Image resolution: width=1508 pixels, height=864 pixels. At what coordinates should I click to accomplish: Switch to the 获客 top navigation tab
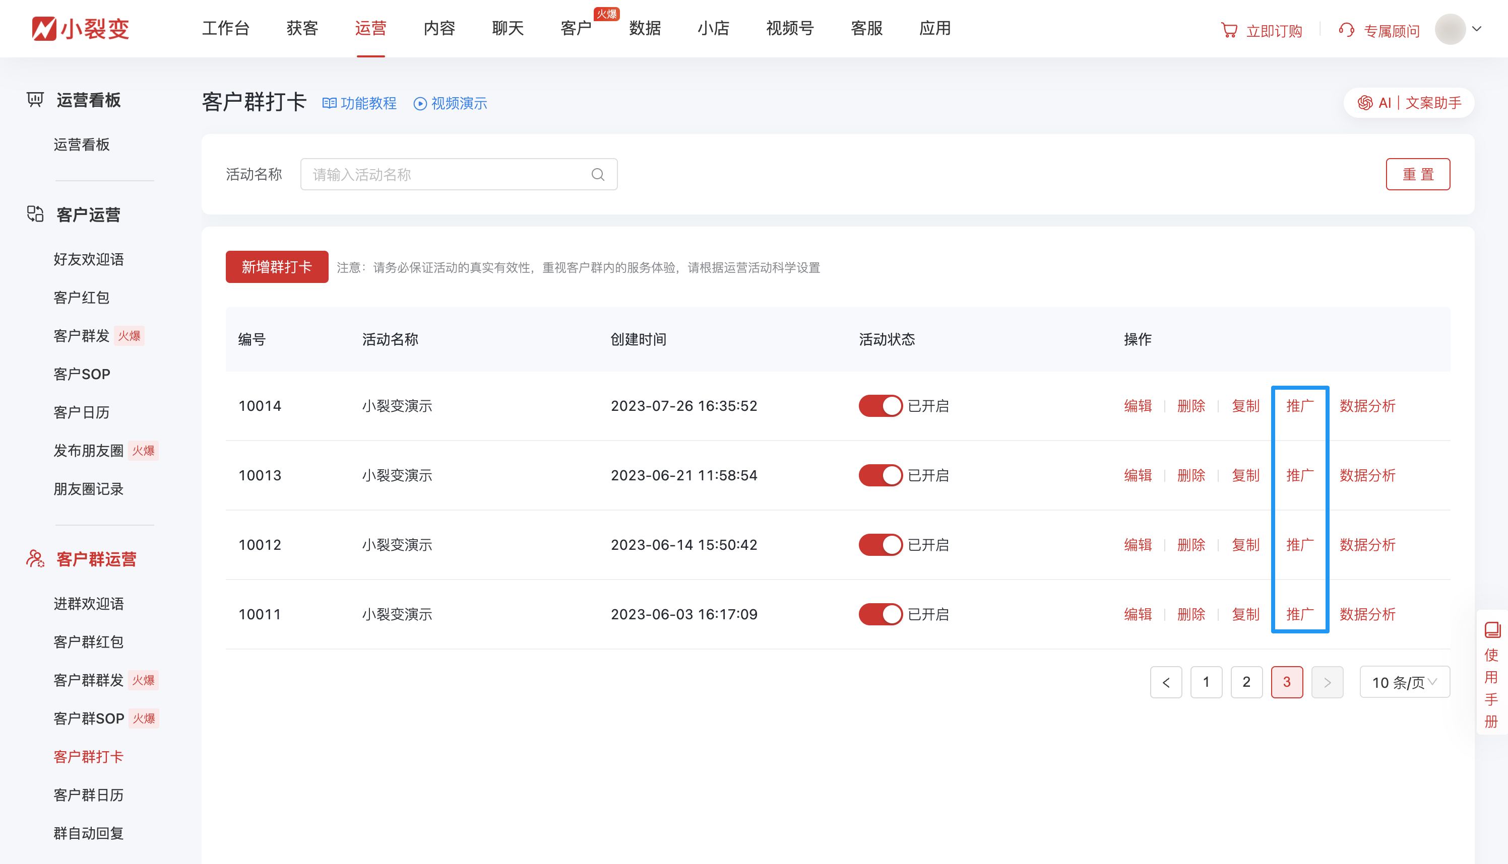[302, 29]
